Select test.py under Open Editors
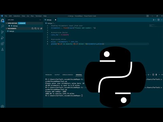Viewport: 163px width, 122px height. (24, 26)
